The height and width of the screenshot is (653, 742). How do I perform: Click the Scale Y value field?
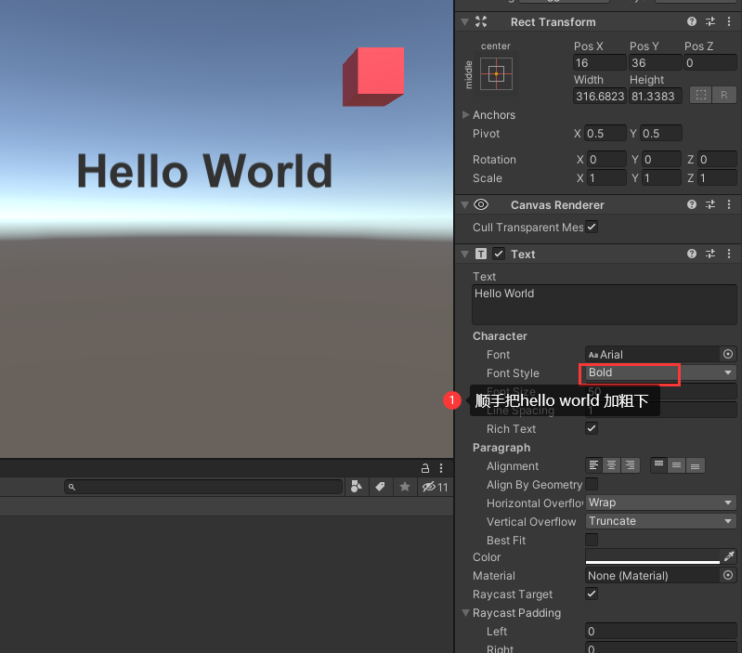(x=661, y=178)
